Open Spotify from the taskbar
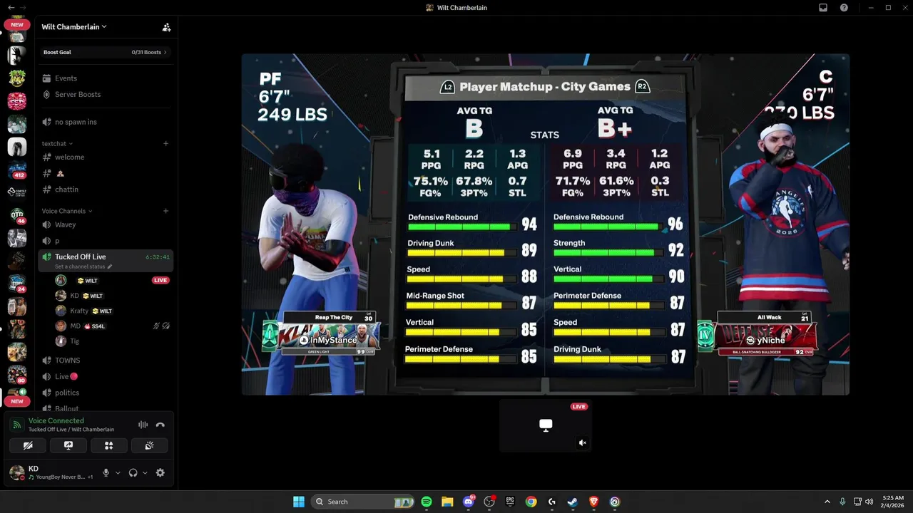913x513 pixels. (427, 502)
